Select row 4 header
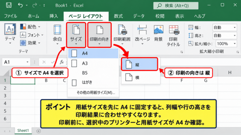Screen dimensions: 241x135 pyautogui.click(x=5, y=103)
